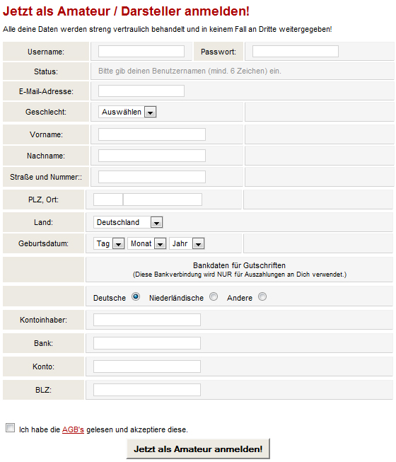Focus the BLZ input field
Viewport: 396px width, 462px height.
coord(147,390)
